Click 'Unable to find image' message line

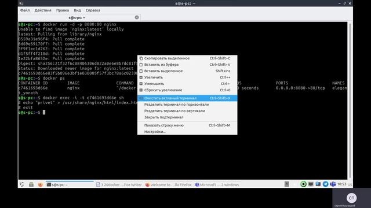point(71,29)
